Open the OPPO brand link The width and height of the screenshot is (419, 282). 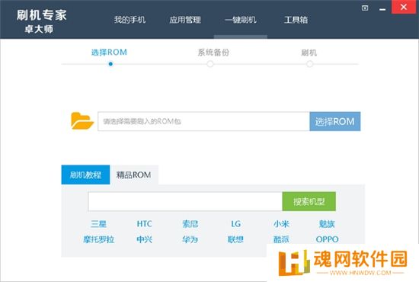tap(327, 239)
